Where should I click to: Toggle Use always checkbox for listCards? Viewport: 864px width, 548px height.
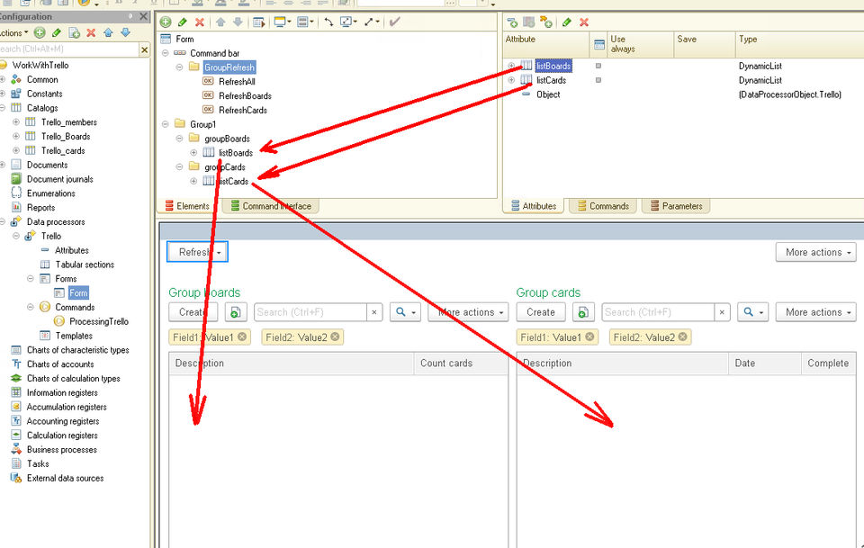(x=598, y=80)
